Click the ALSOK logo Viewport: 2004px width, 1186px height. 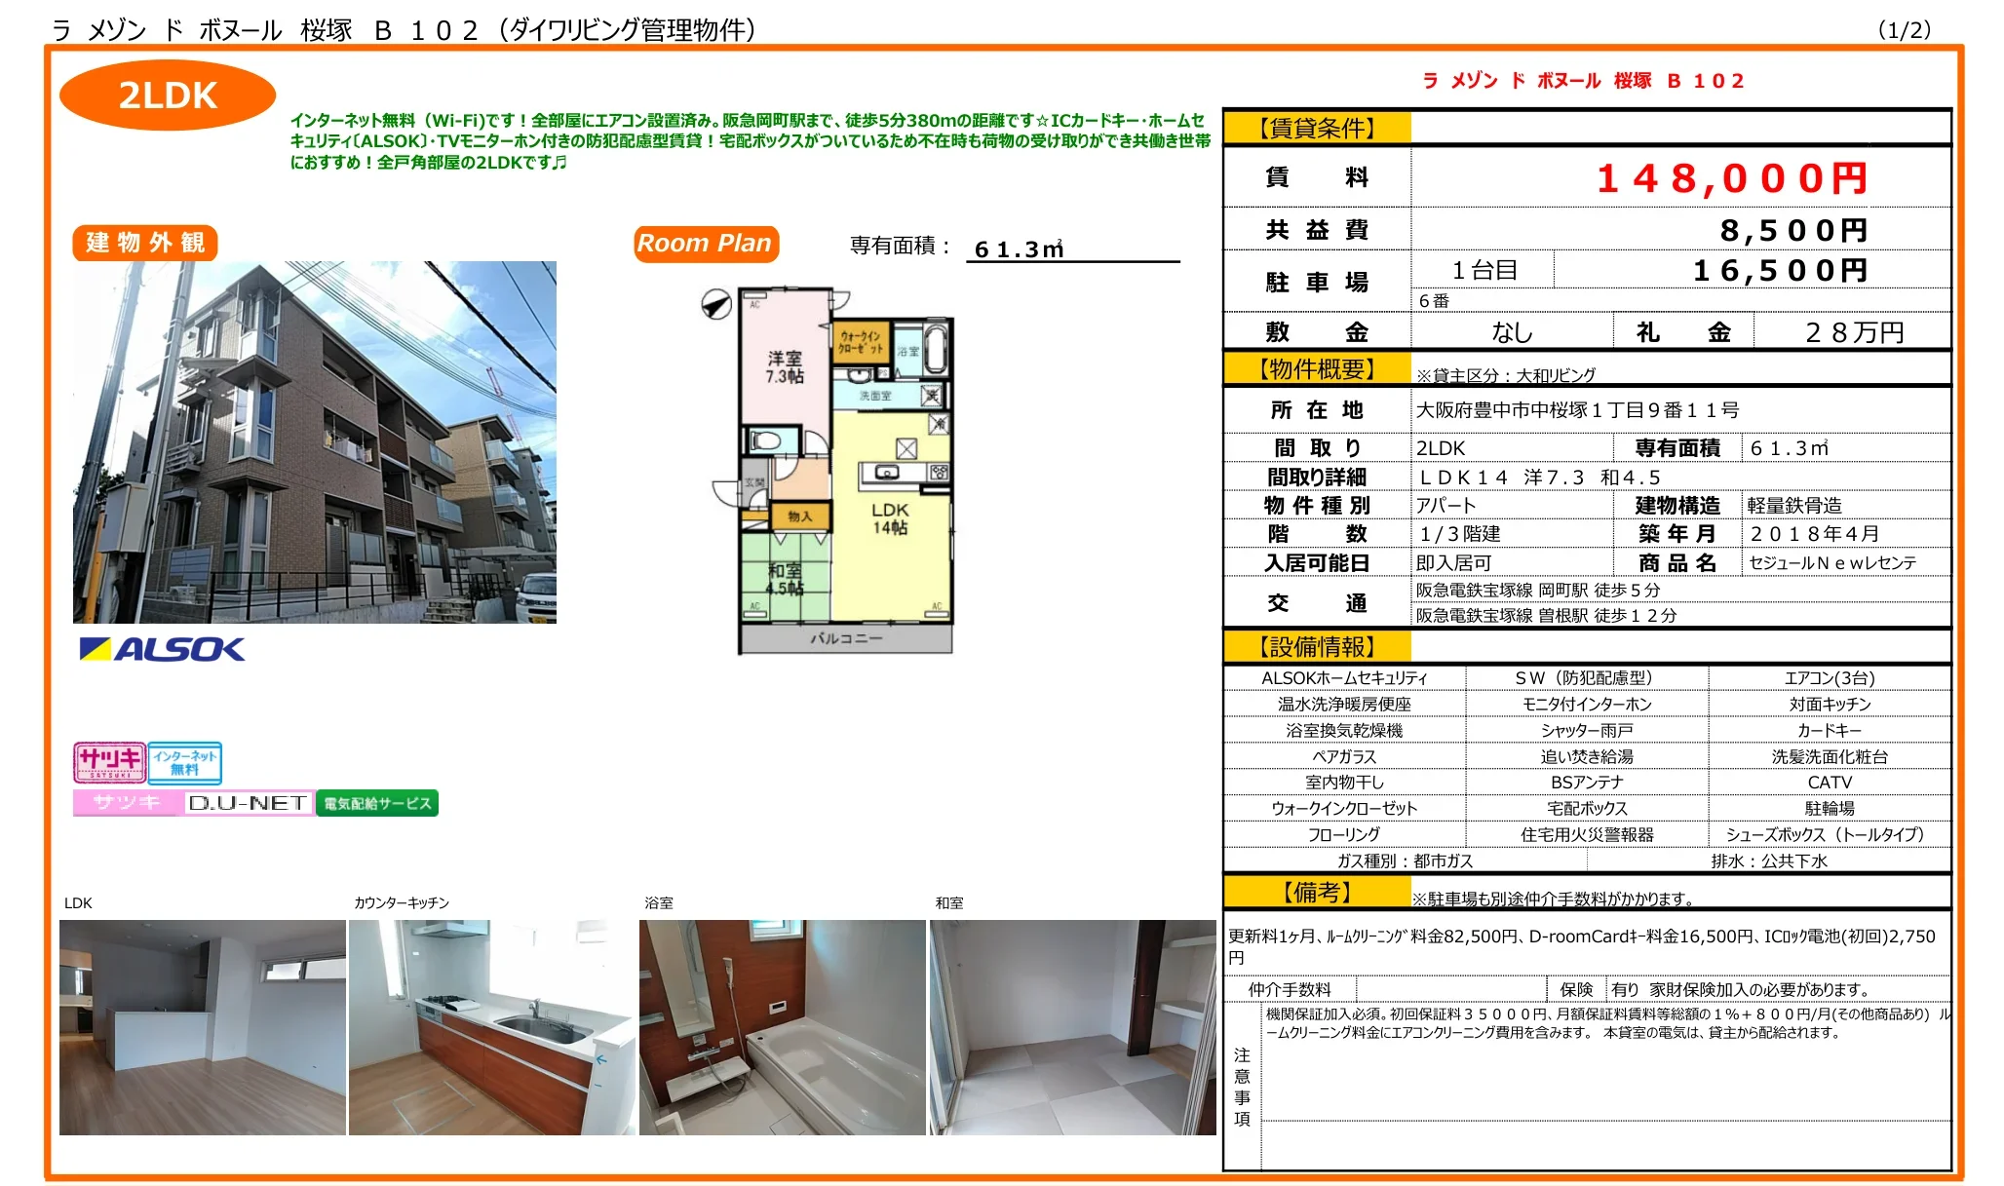162,649
